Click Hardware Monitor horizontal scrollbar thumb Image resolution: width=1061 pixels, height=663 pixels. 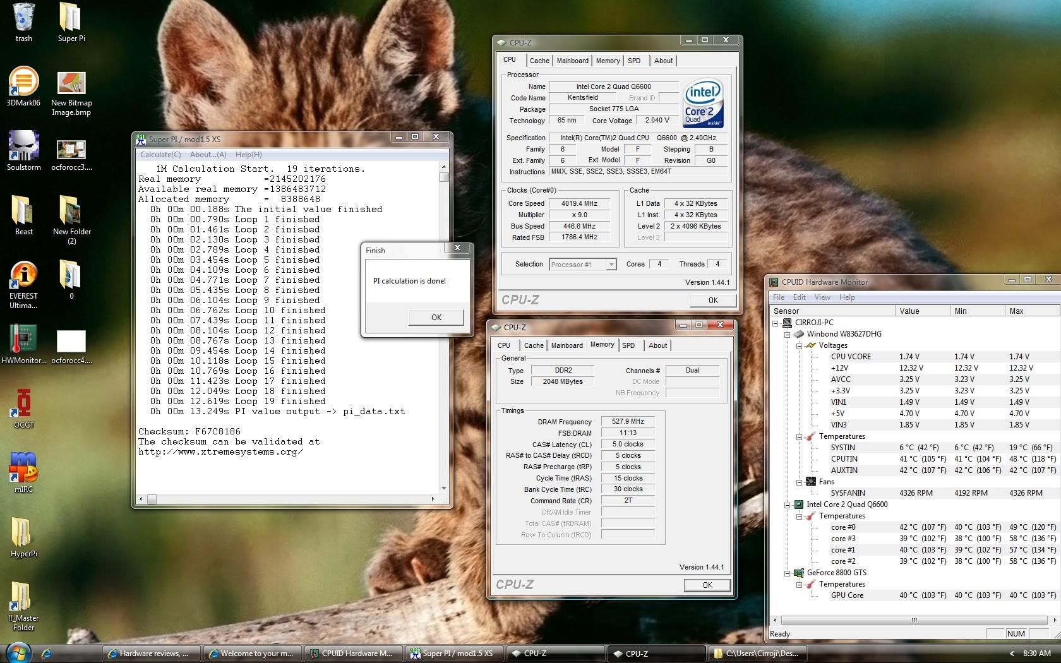(914, 620)
